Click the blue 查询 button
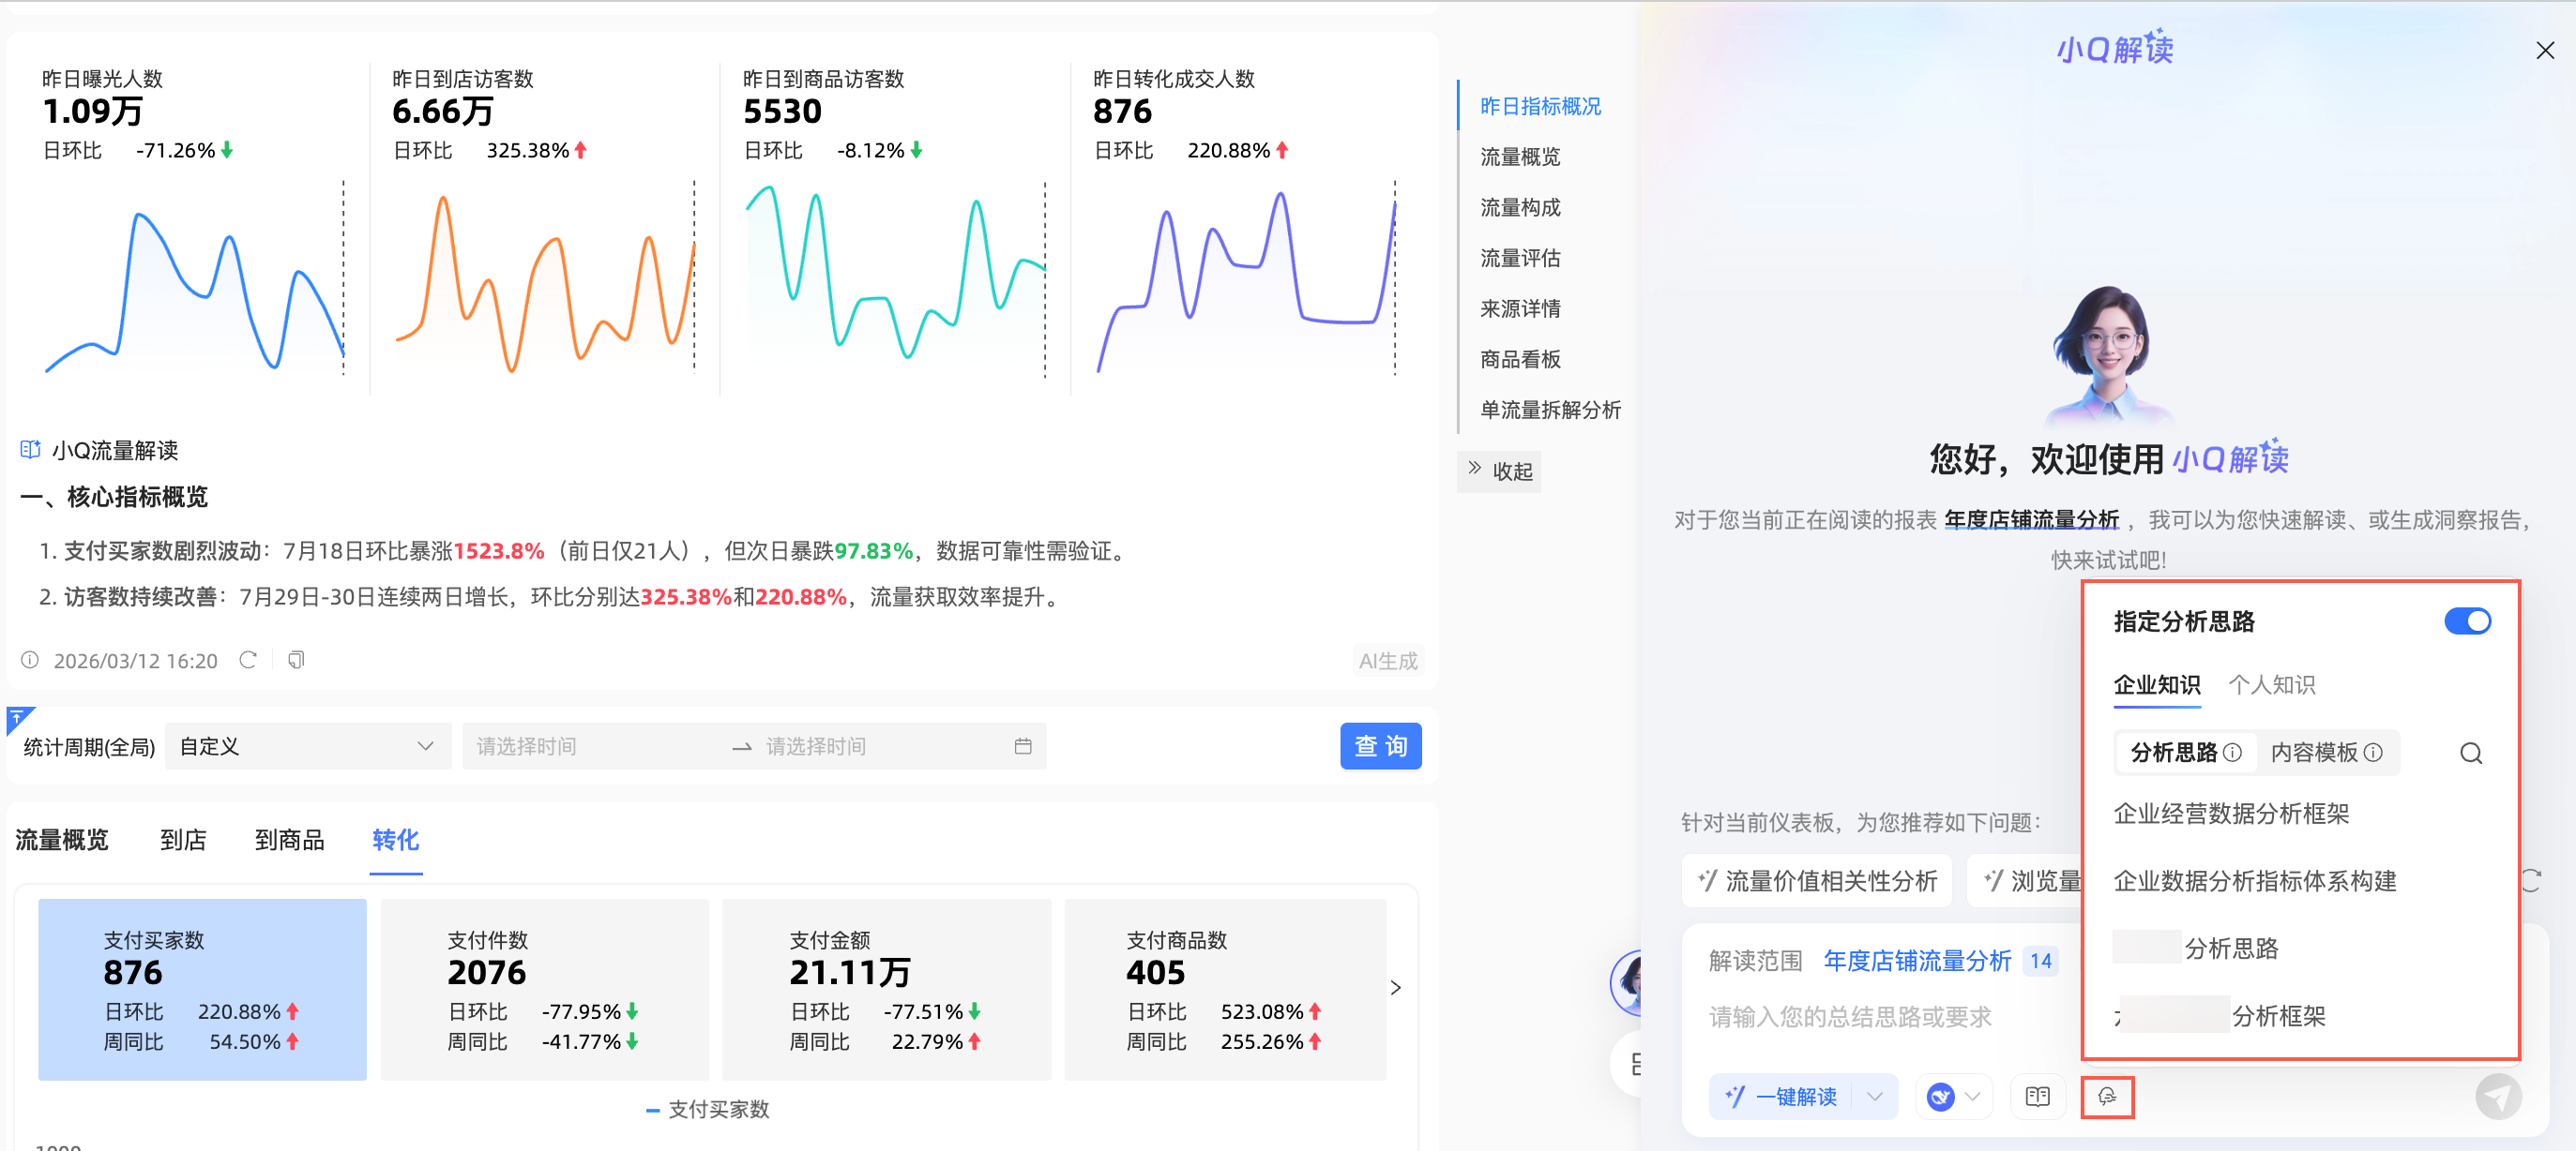 [x=1380, y=746]
